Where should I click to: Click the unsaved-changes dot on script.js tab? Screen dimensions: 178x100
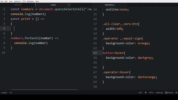pos(69,5)
